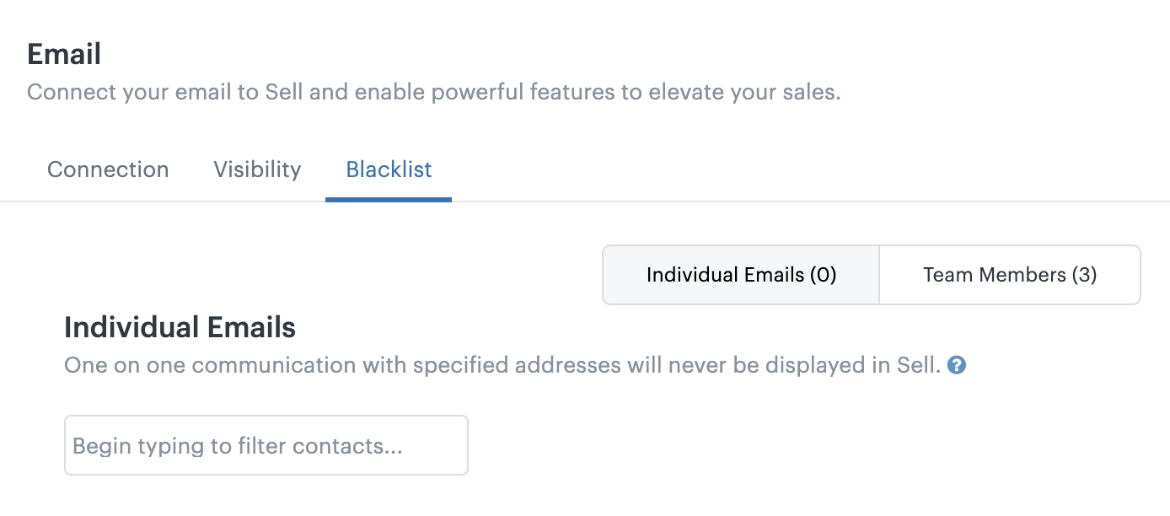Open the Connection tab
1170x516 pixels.
pyautogui.click(x=108, y=169)
